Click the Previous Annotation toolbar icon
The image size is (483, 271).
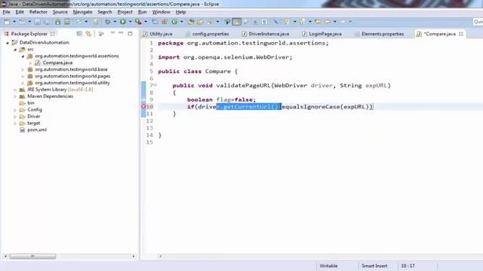(x=302, y=22)
